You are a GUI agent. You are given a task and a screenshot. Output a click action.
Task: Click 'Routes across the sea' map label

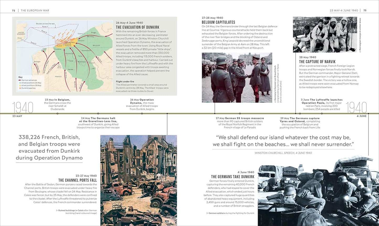[x=45, y=24]
